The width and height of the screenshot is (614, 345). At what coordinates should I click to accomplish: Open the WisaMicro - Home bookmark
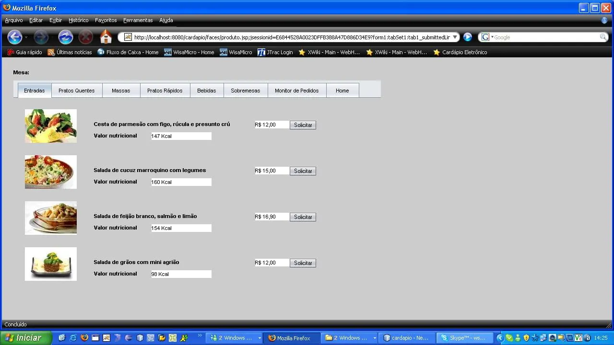pos(189,52)
